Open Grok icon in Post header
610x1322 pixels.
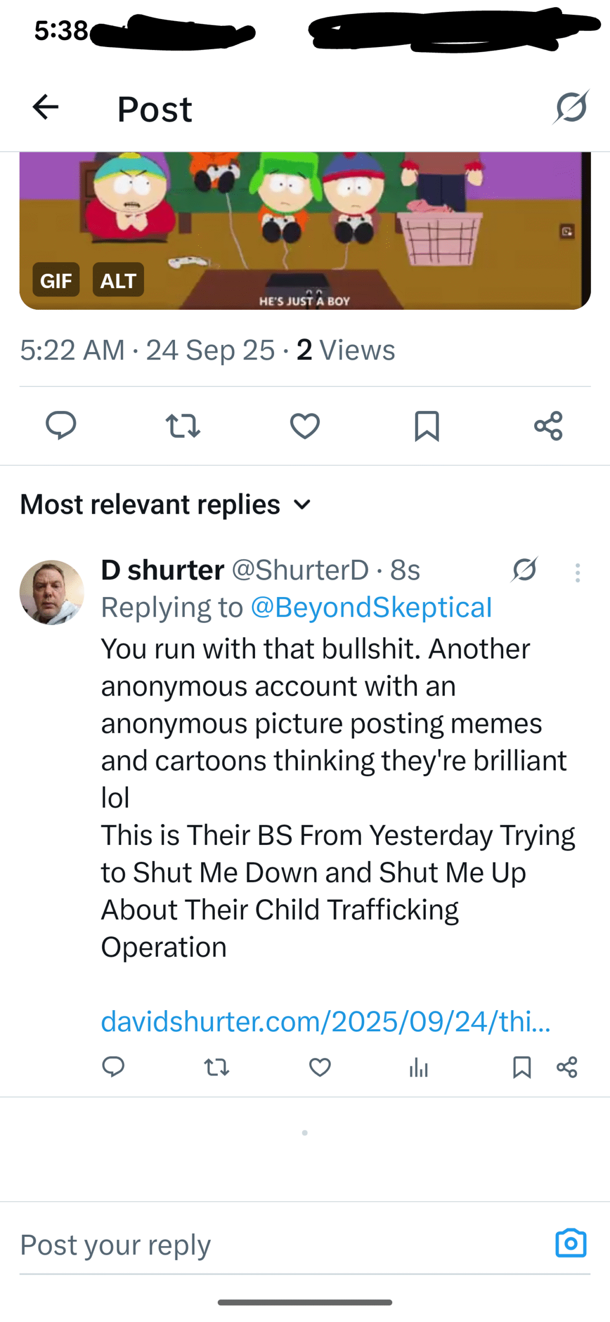[x=571, y=107]
